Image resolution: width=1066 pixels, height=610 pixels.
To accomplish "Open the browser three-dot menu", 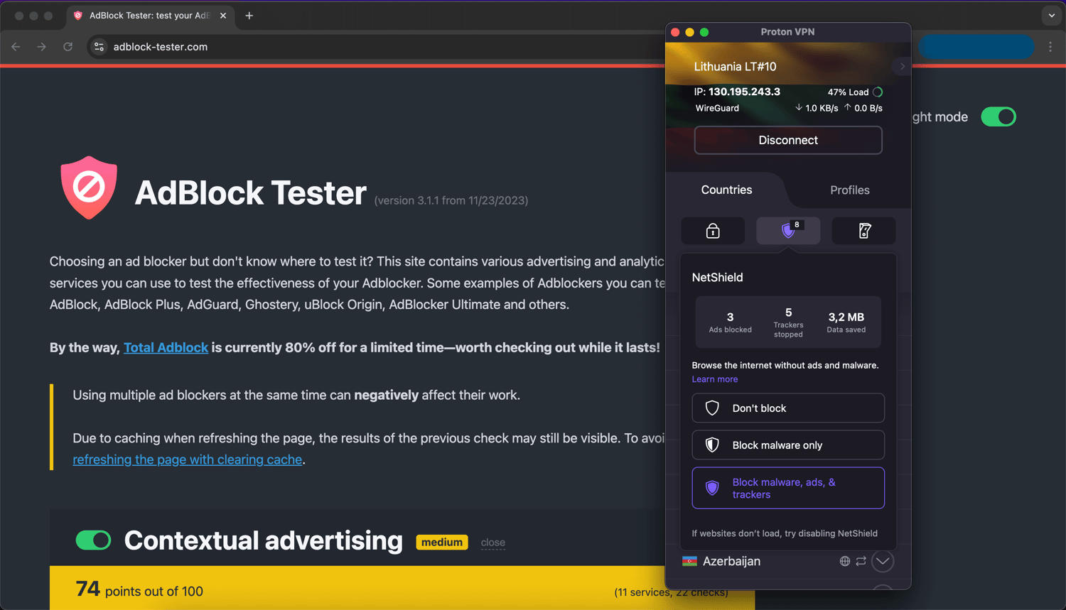I will (1050, 47).
